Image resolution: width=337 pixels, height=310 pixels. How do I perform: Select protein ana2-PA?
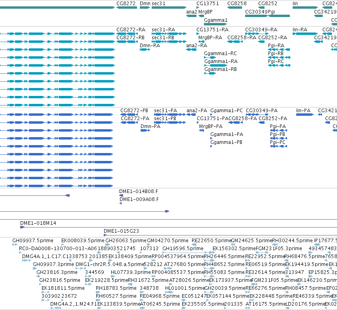[197, 110]
